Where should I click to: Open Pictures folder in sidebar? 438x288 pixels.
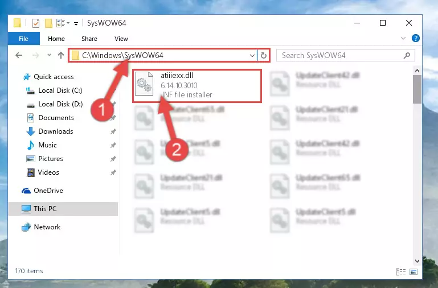tap(51, 159)
